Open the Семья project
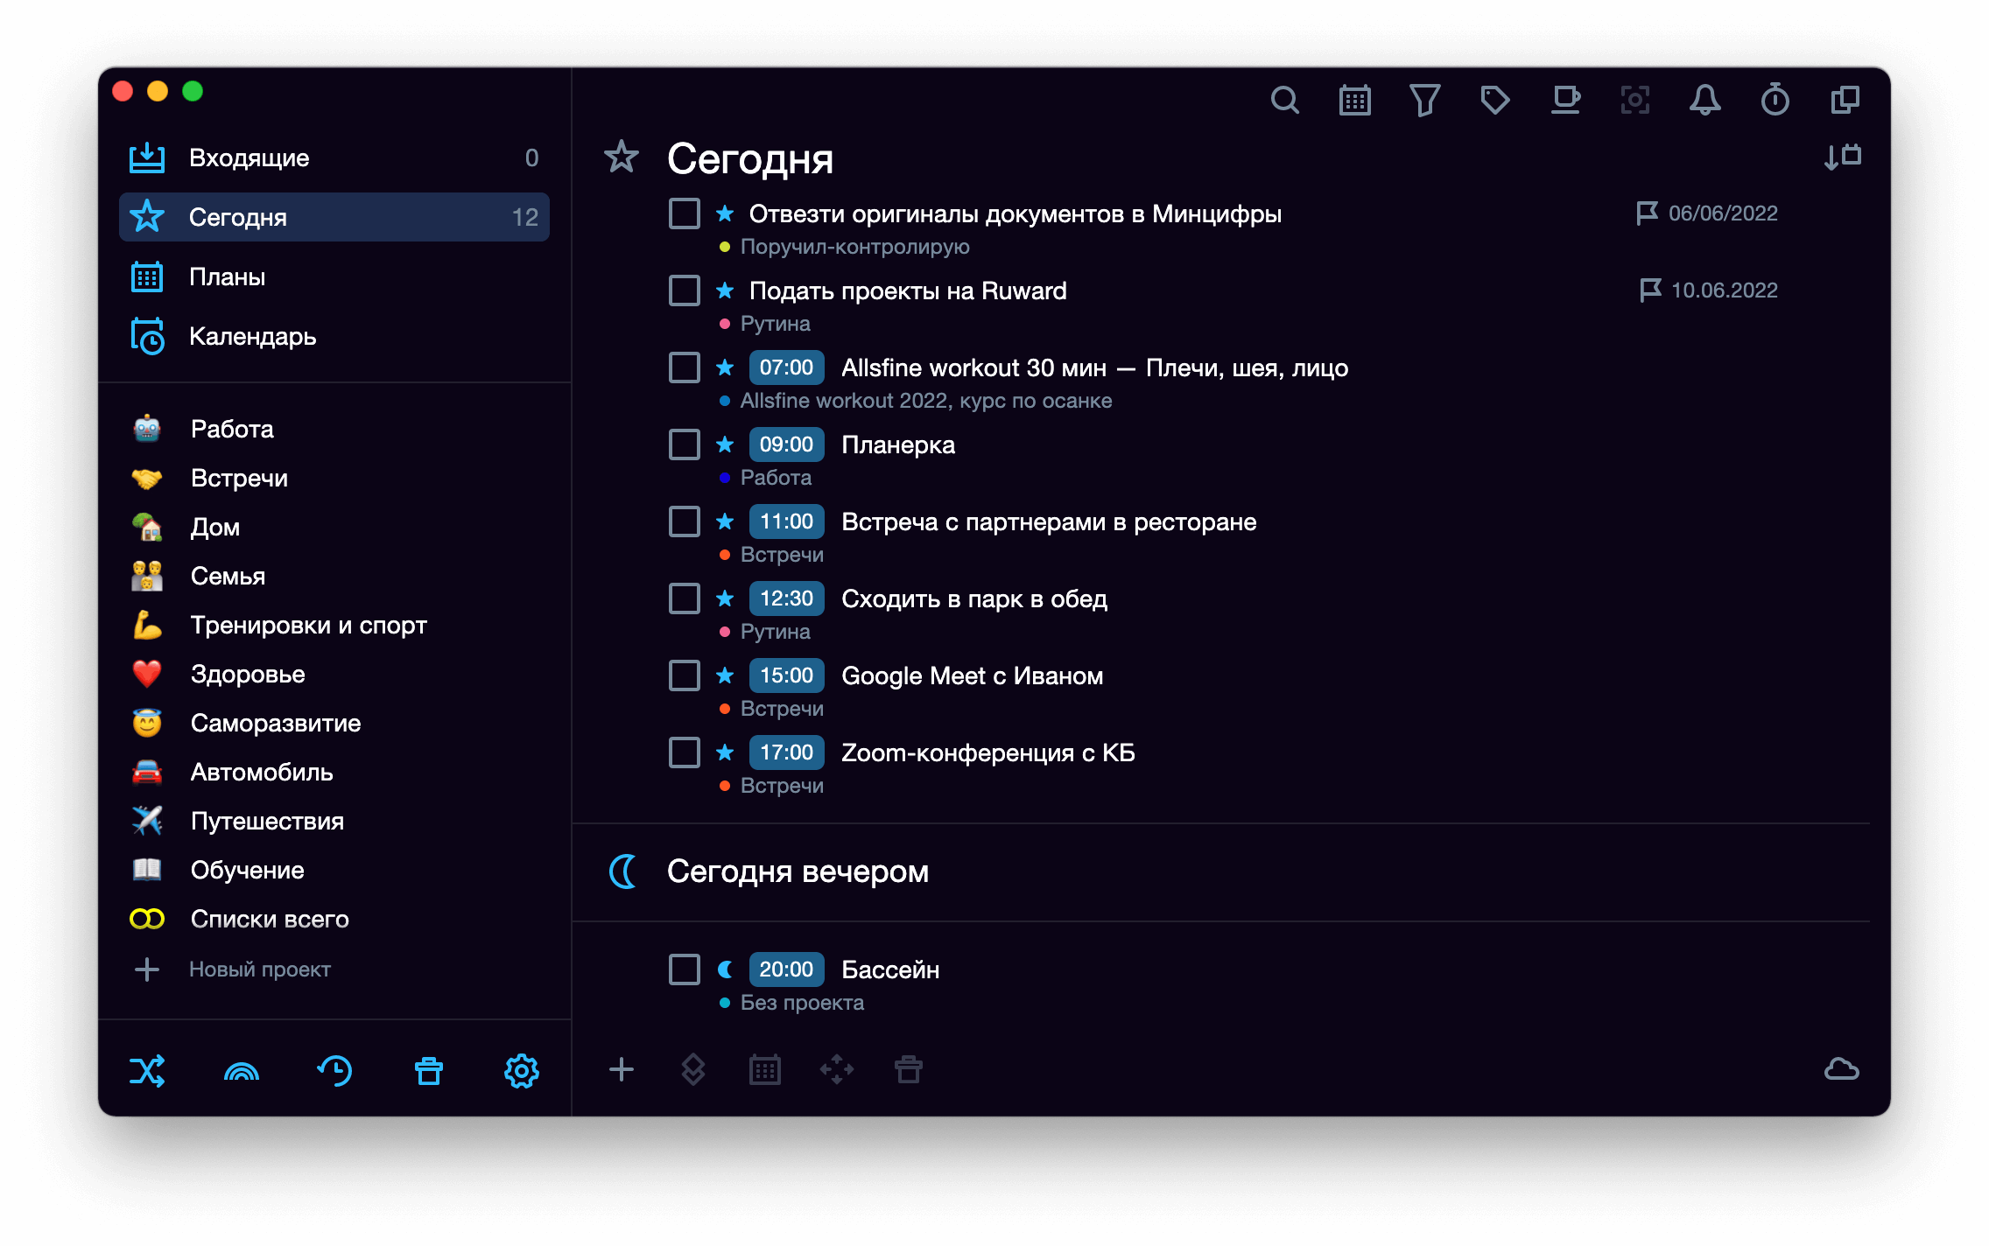This screenshot has height=1246, width=1989. tap(334, 576)
